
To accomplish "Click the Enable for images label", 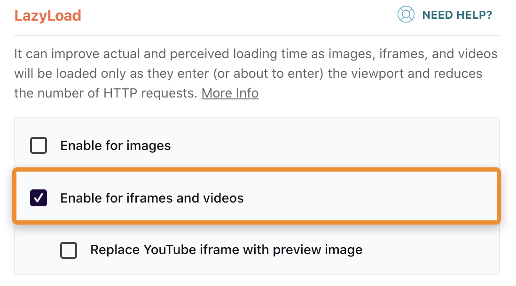I will pos(115,145).
